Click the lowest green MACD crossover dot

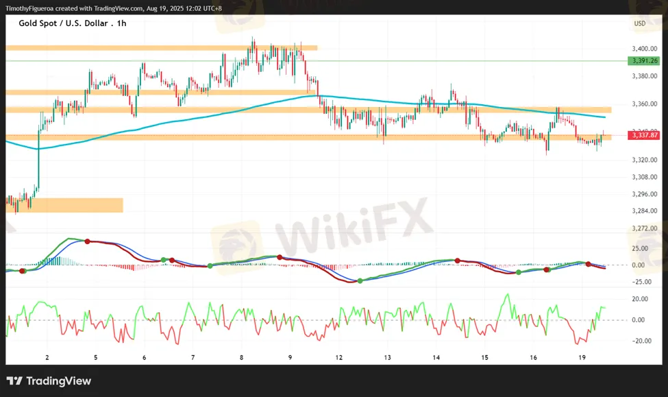pyautogui.click(x=360, y=280)
